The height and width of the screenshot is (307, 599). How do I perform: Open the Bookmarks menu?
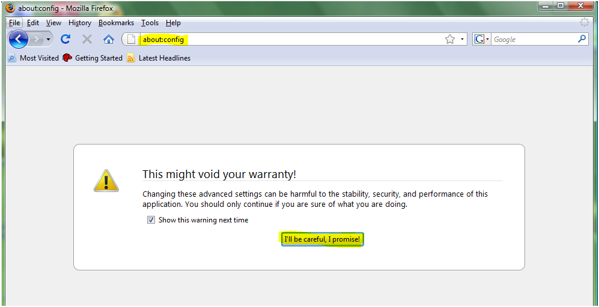pyautogui.click(x=116, y=23)
